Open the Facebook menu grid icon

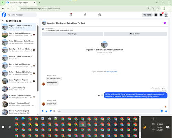156,15
